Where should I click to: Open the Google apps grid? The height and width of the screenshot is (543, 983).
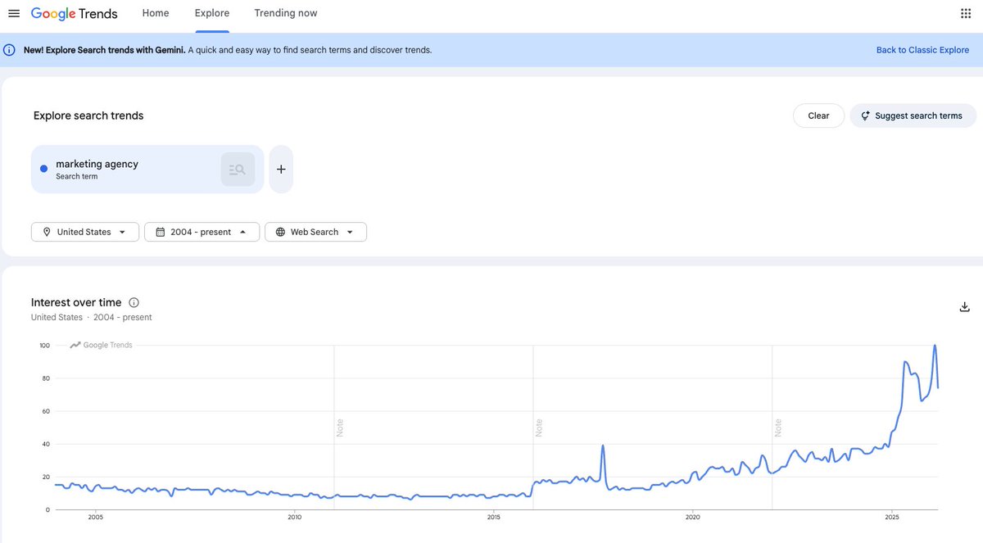click(965, 13)
